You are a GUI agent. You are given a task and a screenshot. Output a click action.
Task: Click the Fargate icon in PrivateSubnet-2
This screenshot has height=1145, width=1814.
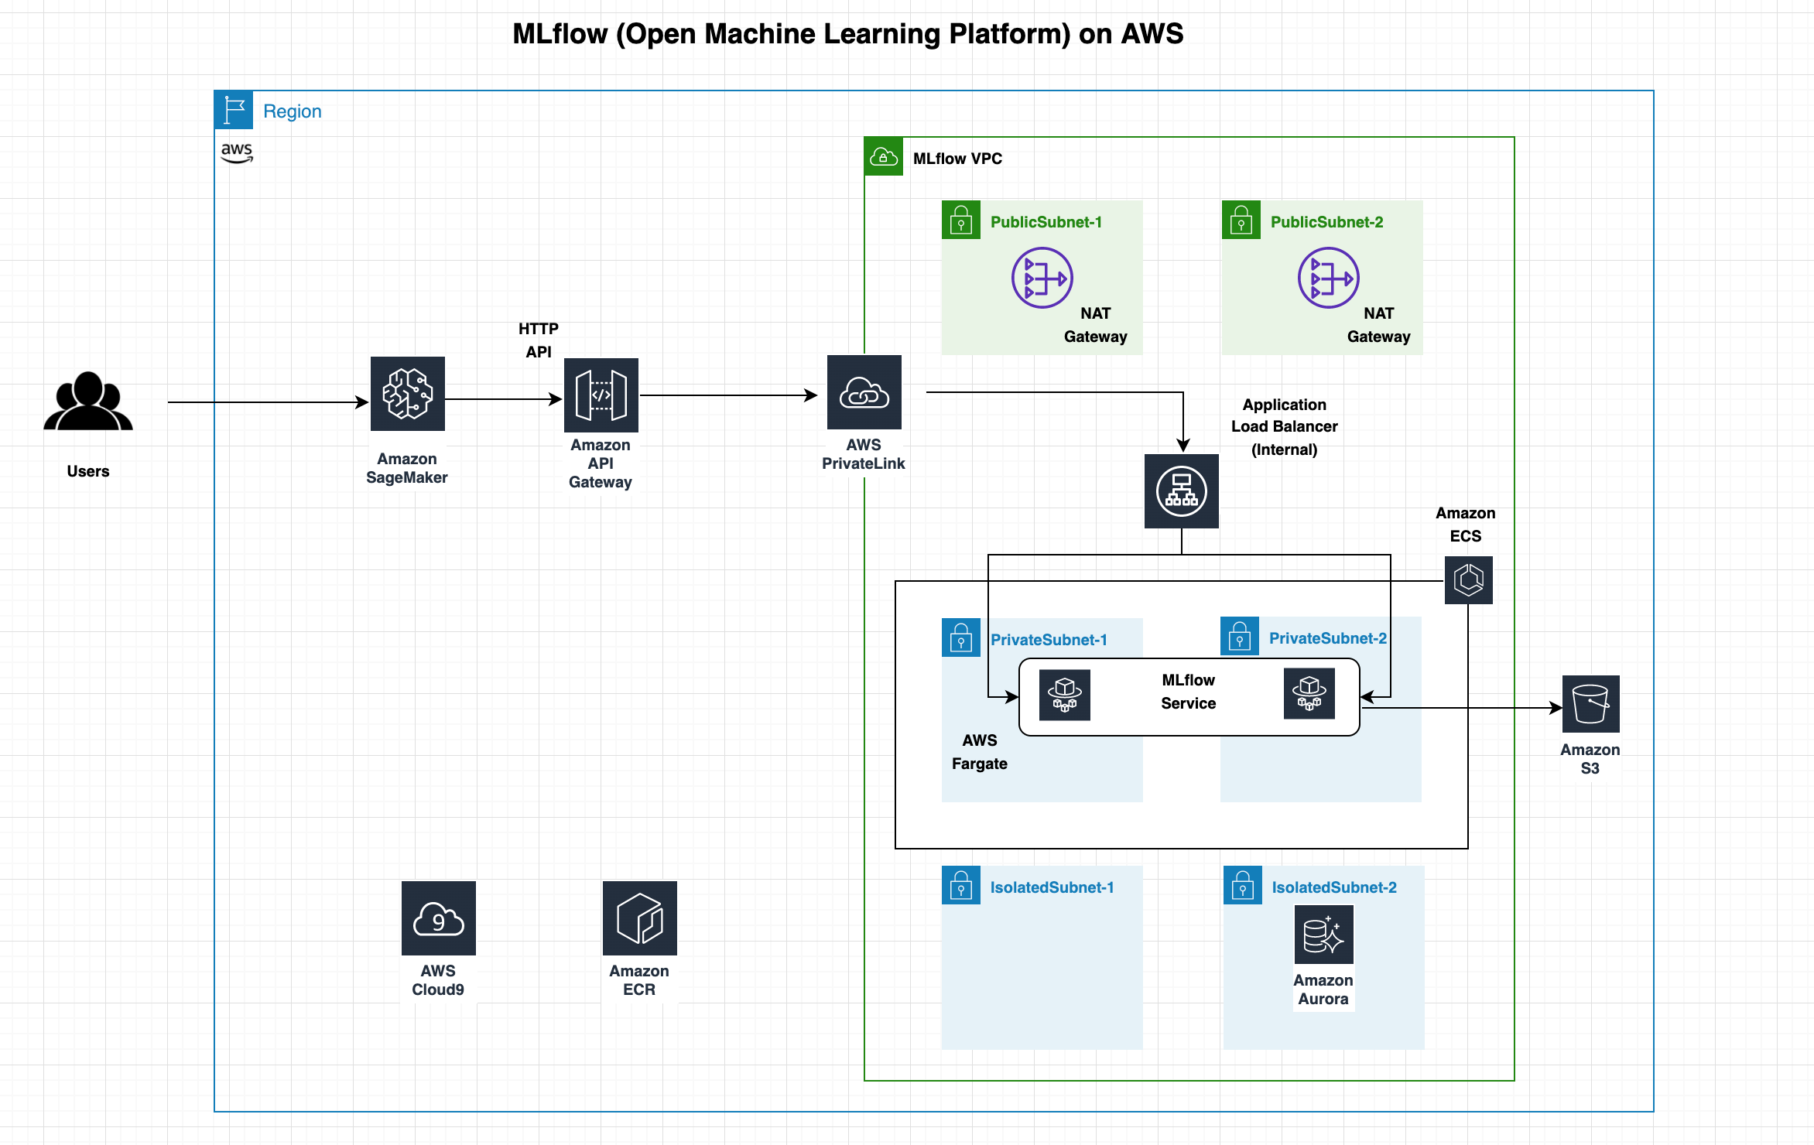coord(1309,693)
